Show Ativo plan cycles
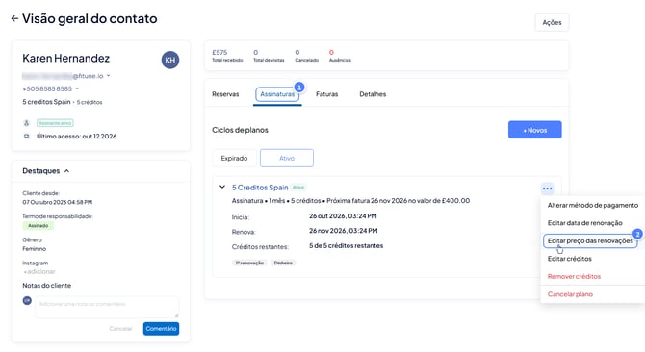 coord(287,158)
